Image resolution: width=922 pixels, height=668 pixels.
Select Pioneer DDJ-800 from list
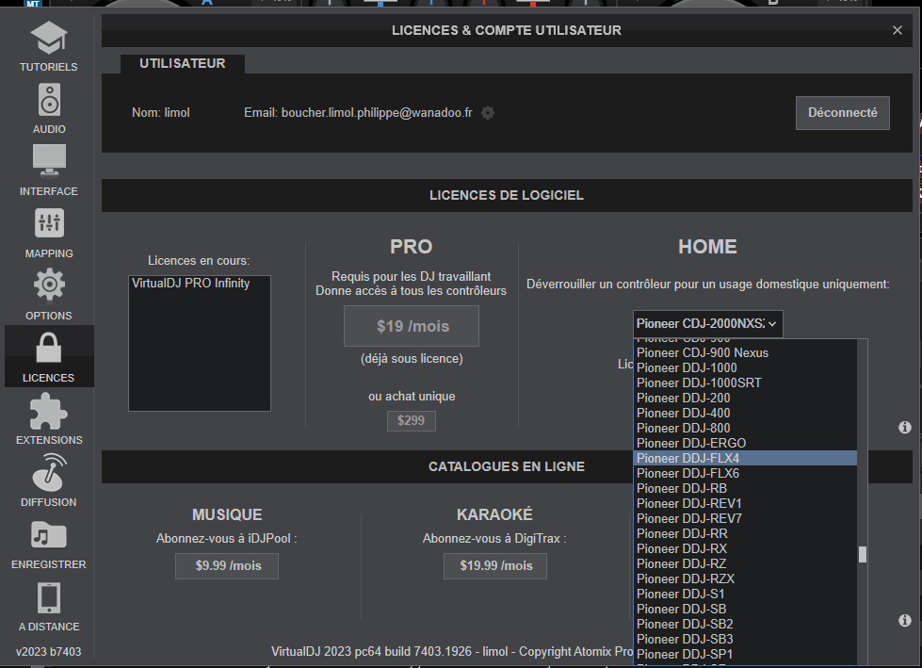pyautogui.click(x=746, y=428)
